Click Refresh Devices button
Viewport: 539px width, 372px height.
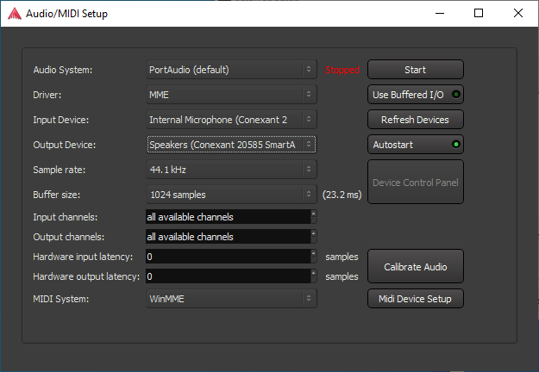(416, 119)
